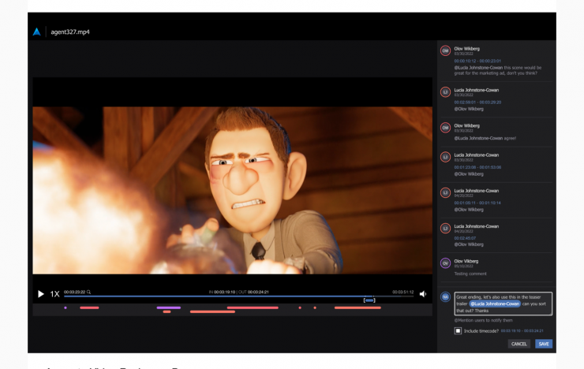This screenshot has height=369, width=584.
Task: Click the small purple dot marker at timeline start
Action: click(66, 307)
